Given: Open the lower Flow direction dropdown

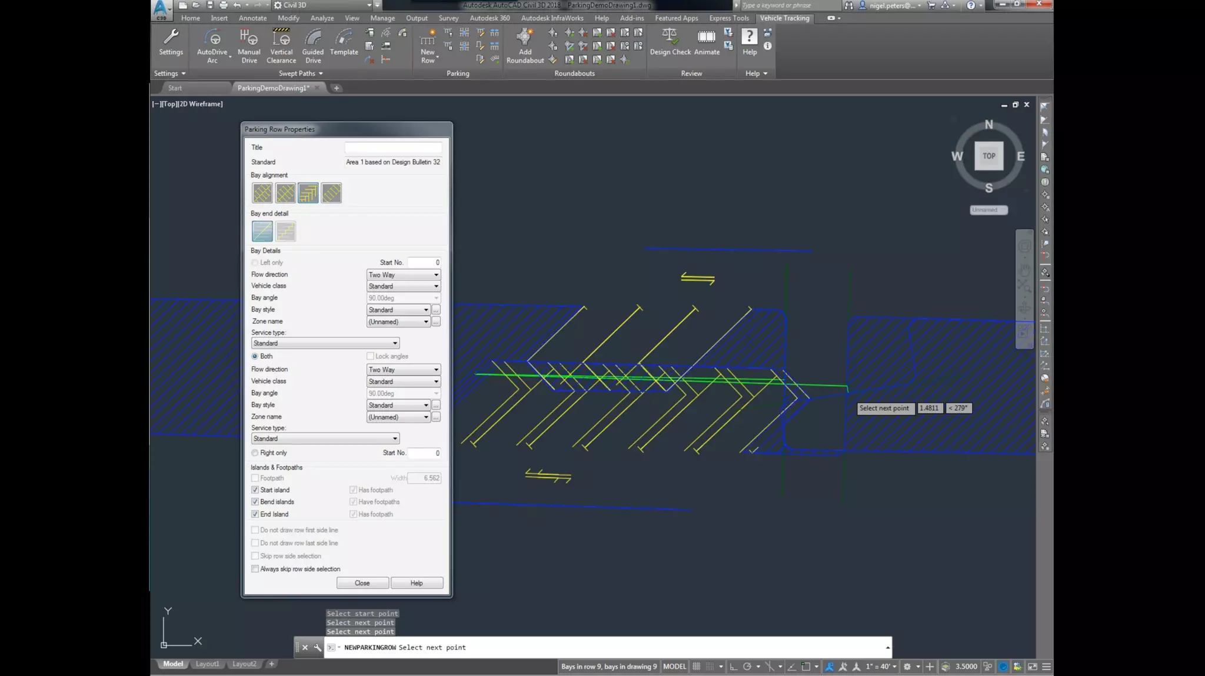Looking at the screenshot, I should 403,370.
